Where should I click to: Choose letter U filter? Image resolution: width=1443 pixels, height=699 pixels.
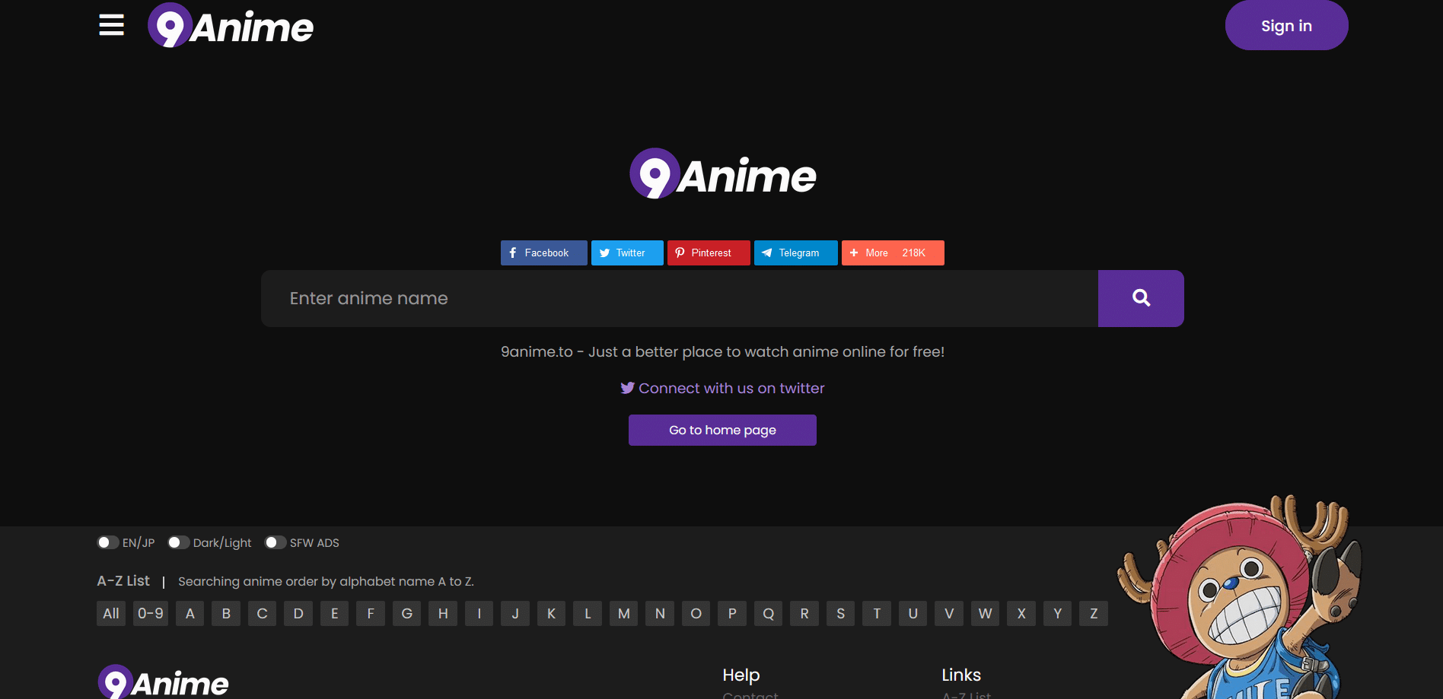(913, 613)
